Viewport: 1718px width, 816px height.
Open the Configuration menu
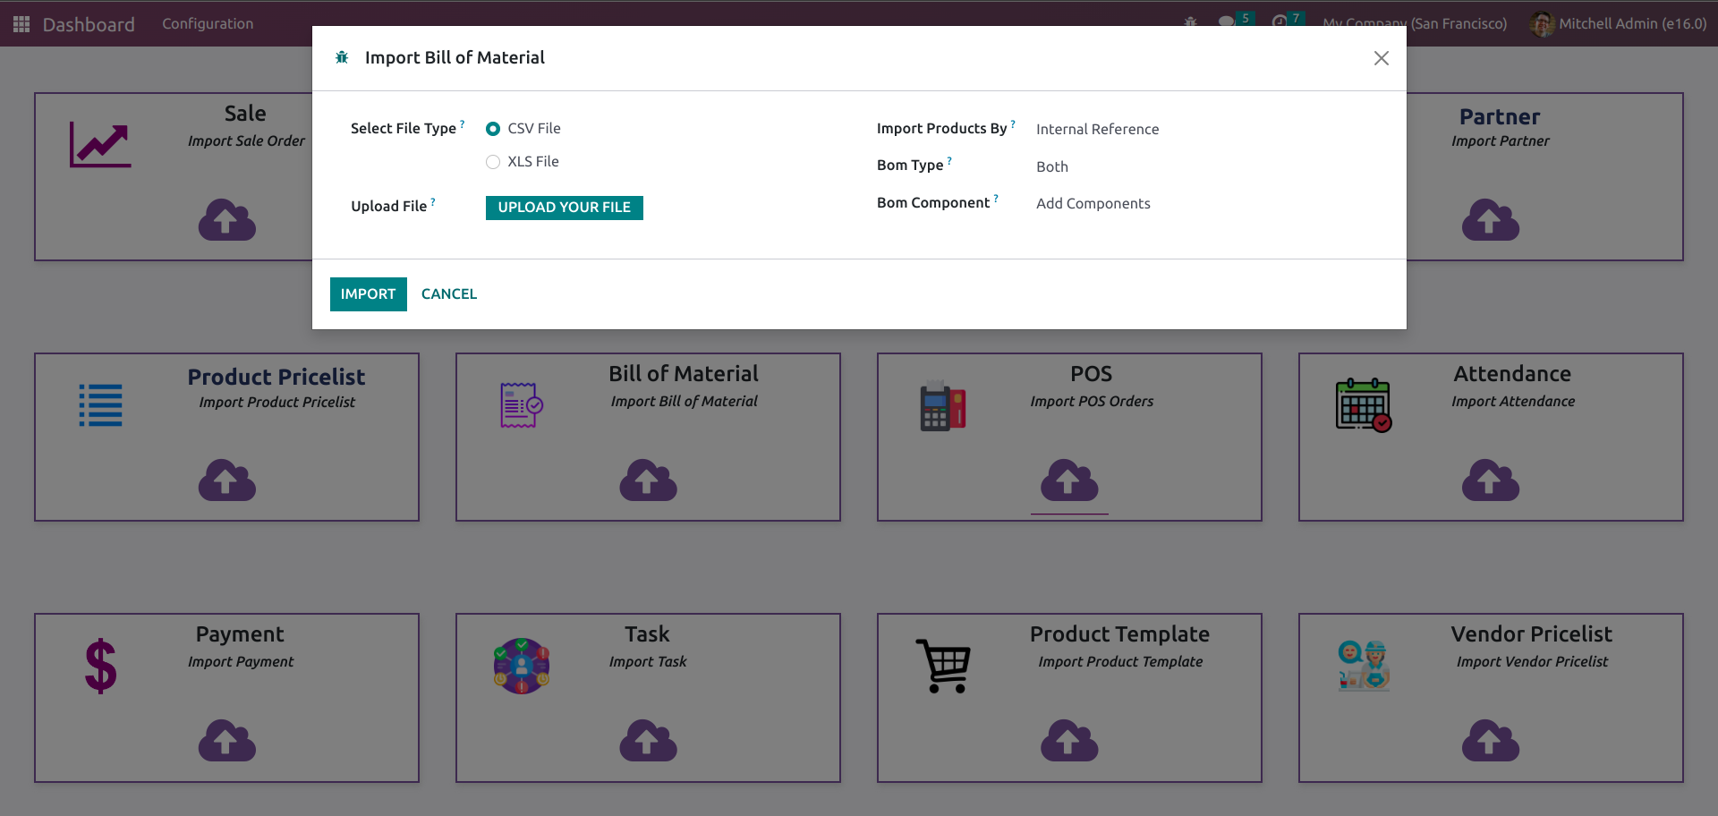click(208, 24)
